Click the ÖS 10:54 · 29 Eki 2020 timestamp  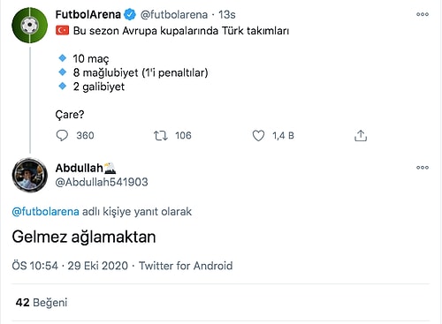70,266
